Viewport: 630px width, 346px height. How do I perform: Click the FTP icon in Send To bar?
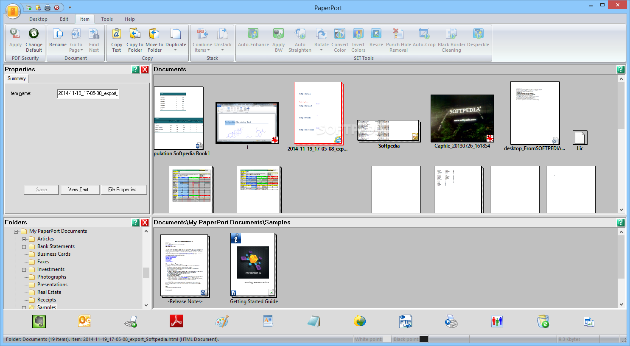[x=406, y=321]
